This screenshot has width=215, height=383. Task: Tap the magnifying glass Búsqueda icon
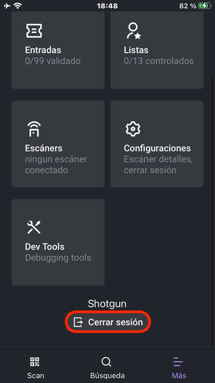click(106, 362)
